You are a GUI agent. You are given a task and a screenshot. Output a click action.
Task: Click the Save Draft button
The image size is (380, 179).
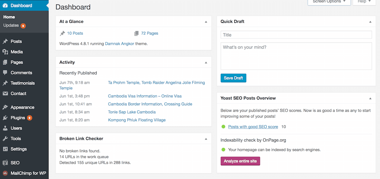[233, 78]
